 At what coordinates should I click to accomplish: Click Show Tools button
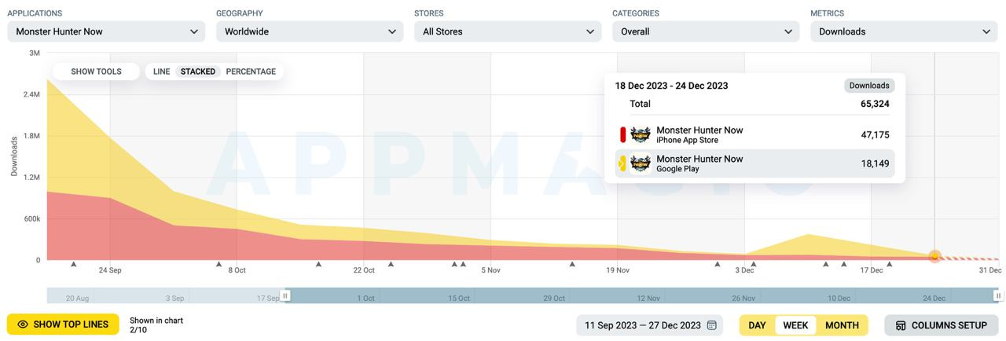point(96,71)
